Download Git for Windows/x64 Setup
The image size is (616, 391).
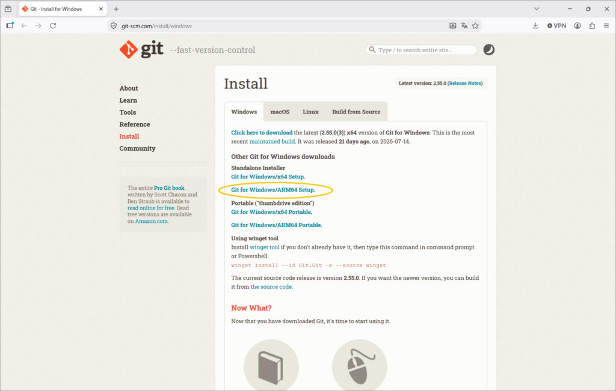(268, 177)
